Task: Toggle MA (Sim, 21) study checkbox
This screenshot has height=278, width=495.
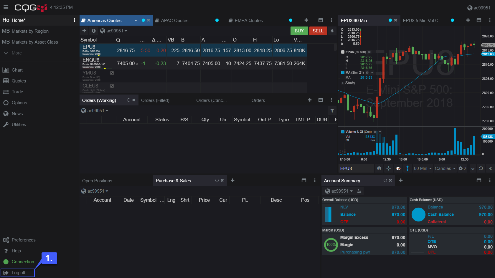Action: pyautogui.click(x=343, y=72)
